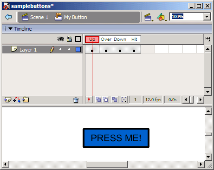Open the zoom percentage dropdown arrow

click(207, 17)
